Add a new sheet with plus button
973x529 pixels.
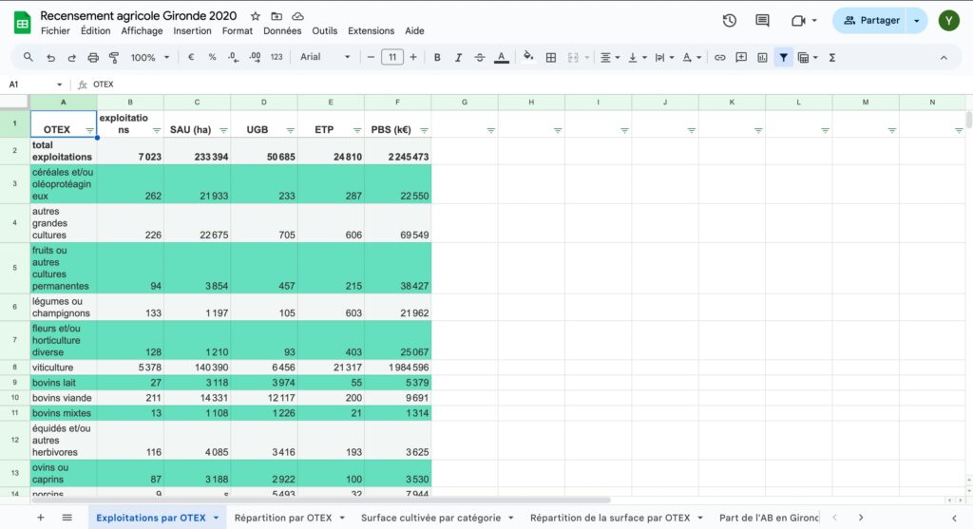pyautogui.click(x=40, y=518)
